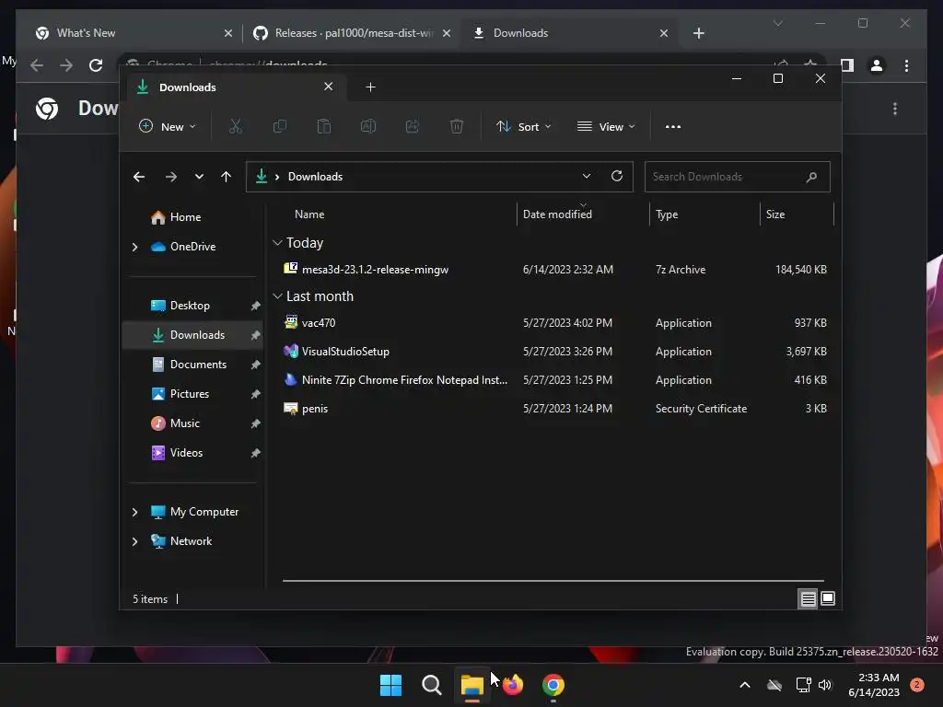Image resolution: width=943 pixels, height=707 pixels.
Task: Launch Firefox from the taskbar
Action: [513, 685]
